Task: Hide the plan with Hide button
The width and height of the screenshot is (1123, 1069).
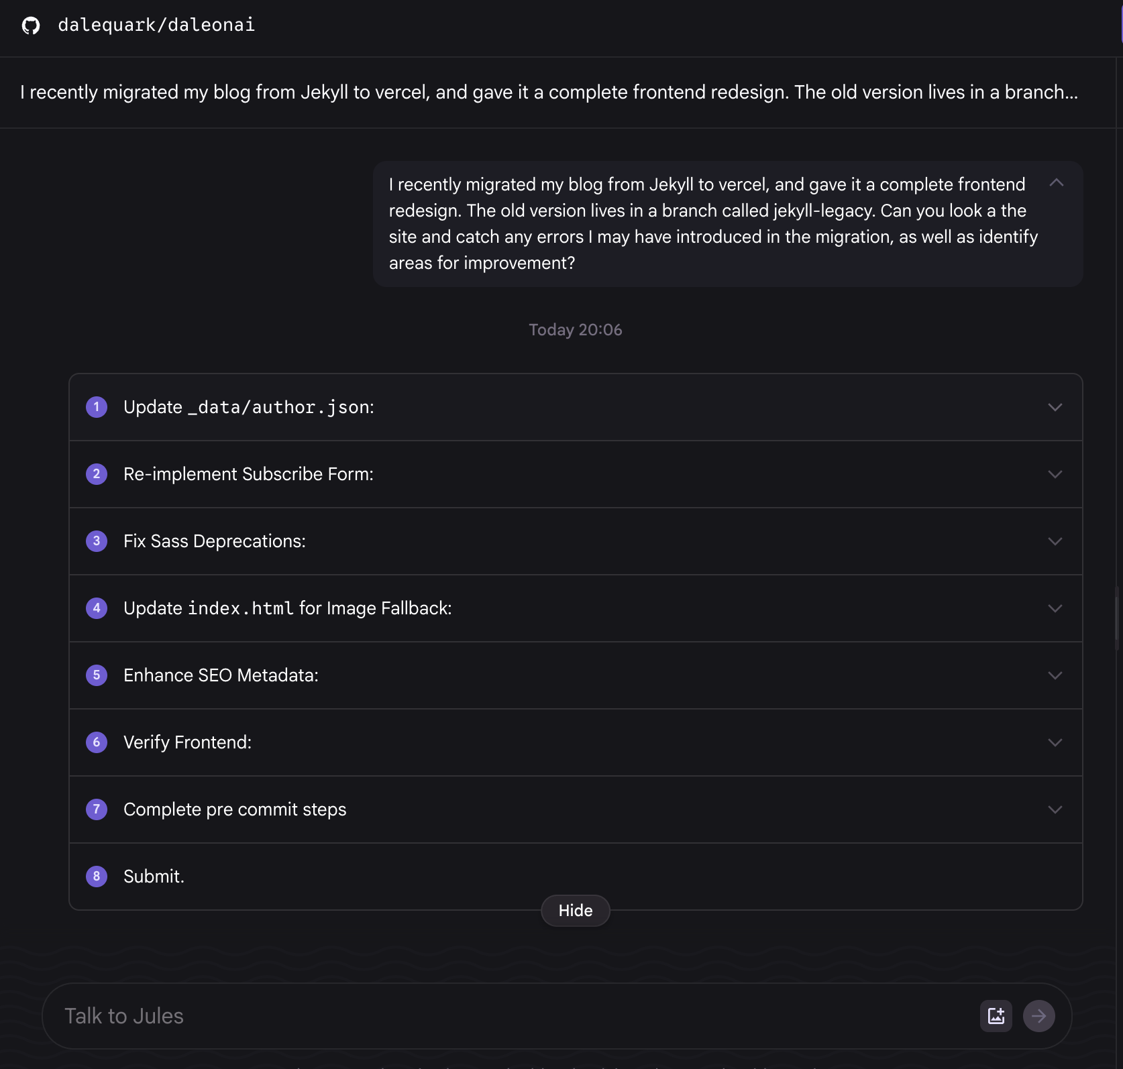Action: pos(575,911)
